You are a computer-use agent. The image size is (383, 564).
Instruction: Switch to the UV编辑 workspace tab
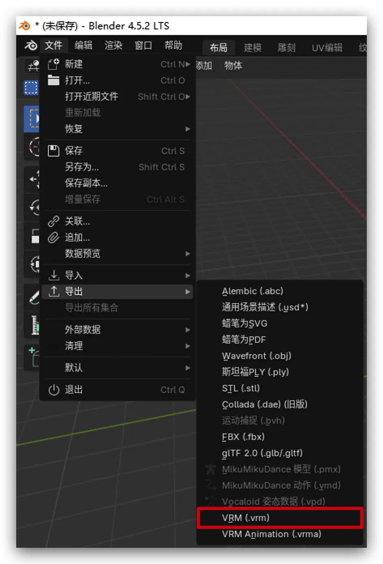coord(327,48)
